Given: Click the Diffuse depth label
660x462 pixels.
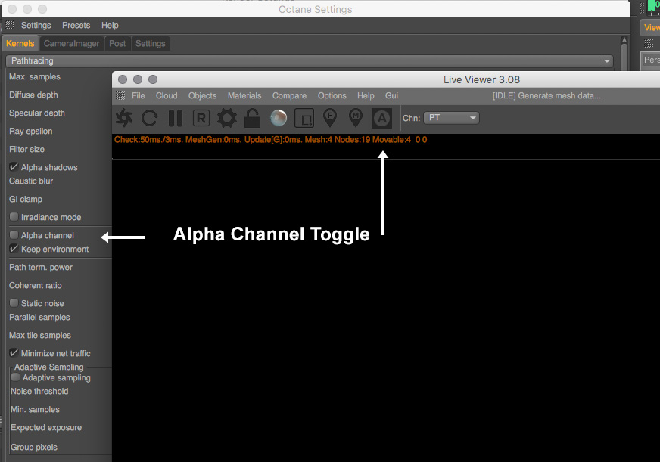Looking at the screenshot, I should click(x=33, y=95).
